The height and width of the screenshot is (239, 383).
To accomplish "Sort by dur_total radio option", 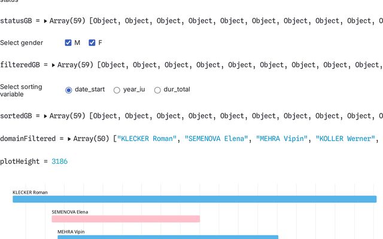I will (x=157, y=90).
